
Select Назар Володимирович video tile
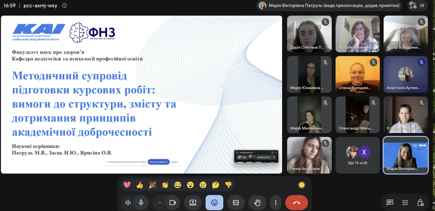point(406,34)
